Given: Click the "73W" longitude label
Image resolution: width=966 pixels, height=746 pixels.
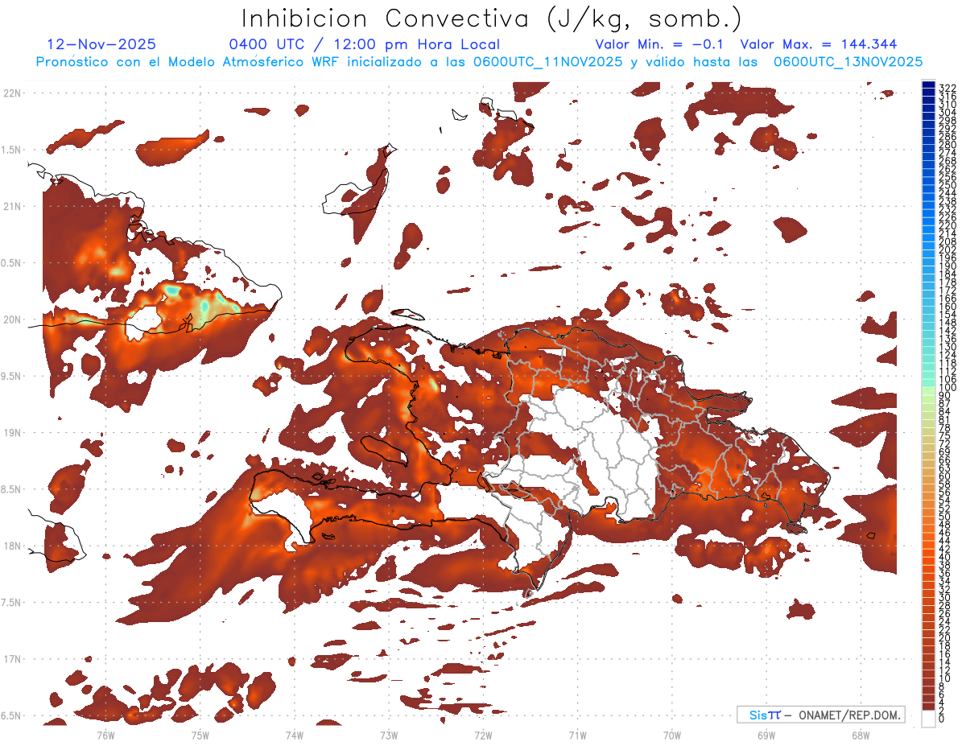Looking at the screenshot, I should [389, 735].
